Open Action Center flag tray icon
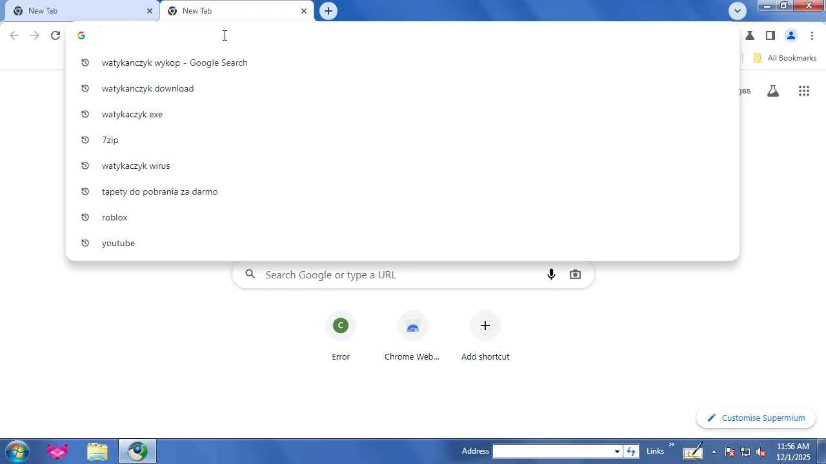Image resolution: width=826 pixels, height=464 pixels. click(x=730, y=452)
